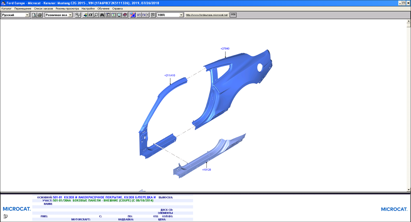Click the green dollar price icon
This screenshot has height=222, width=411.
pos(113,15)
